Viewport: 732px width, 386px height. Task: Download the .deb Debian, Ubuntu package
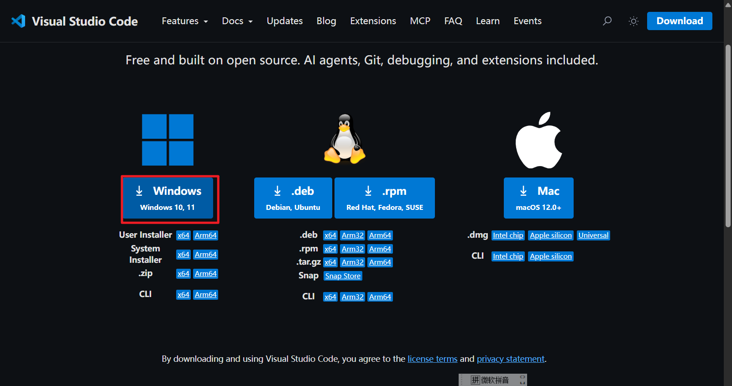point(293,198)
